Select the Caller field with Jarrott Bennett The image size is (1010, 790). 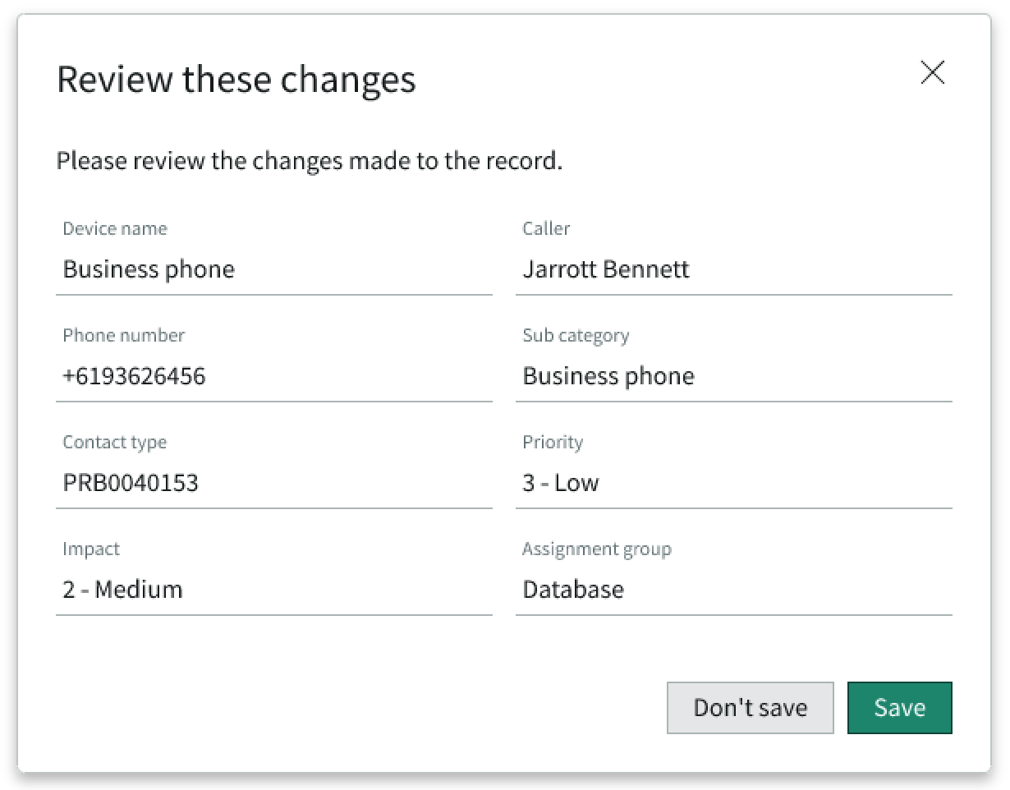tap(733, 270)
